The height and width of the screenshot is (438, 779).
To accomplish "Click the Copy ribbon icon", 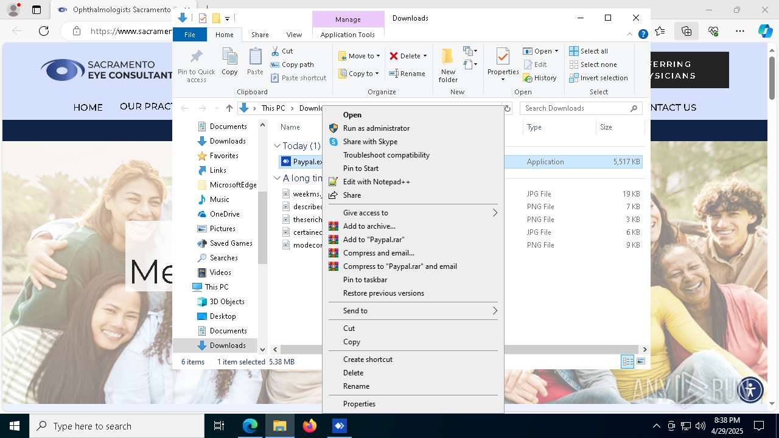I will click(229, 62).
